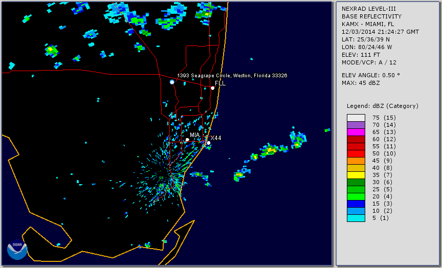442x268 pixels.
Task: Select the 50 dBZ bright red swatch
Action: (356, 153)
